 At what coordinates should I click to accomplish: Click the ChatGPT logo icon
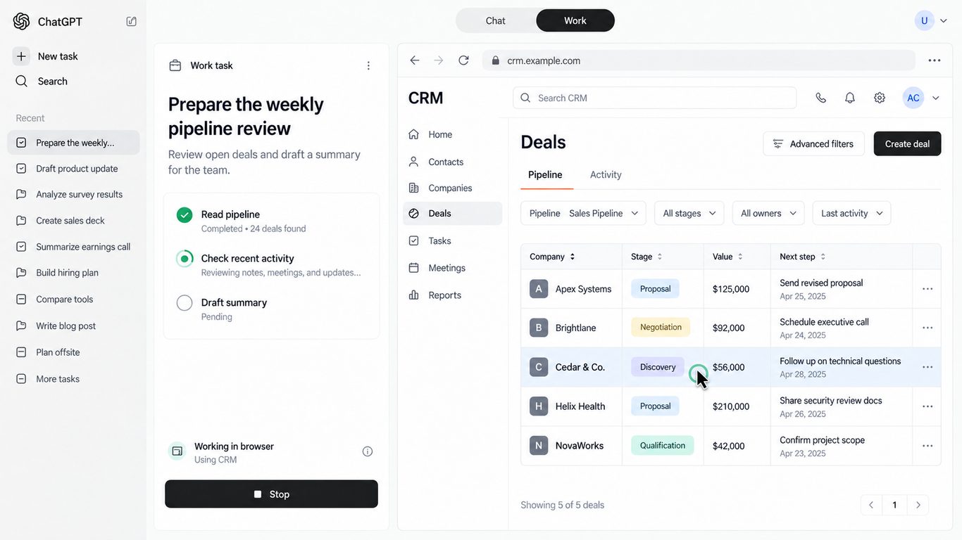click(x=22, y=21)
